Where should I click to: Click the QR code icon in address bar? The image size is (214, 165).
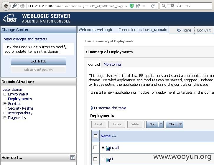(x=138, y=6)
